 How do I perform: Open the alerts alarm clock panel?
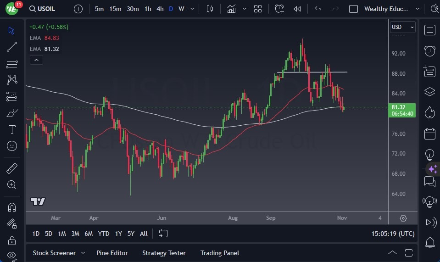click(429, 51)
